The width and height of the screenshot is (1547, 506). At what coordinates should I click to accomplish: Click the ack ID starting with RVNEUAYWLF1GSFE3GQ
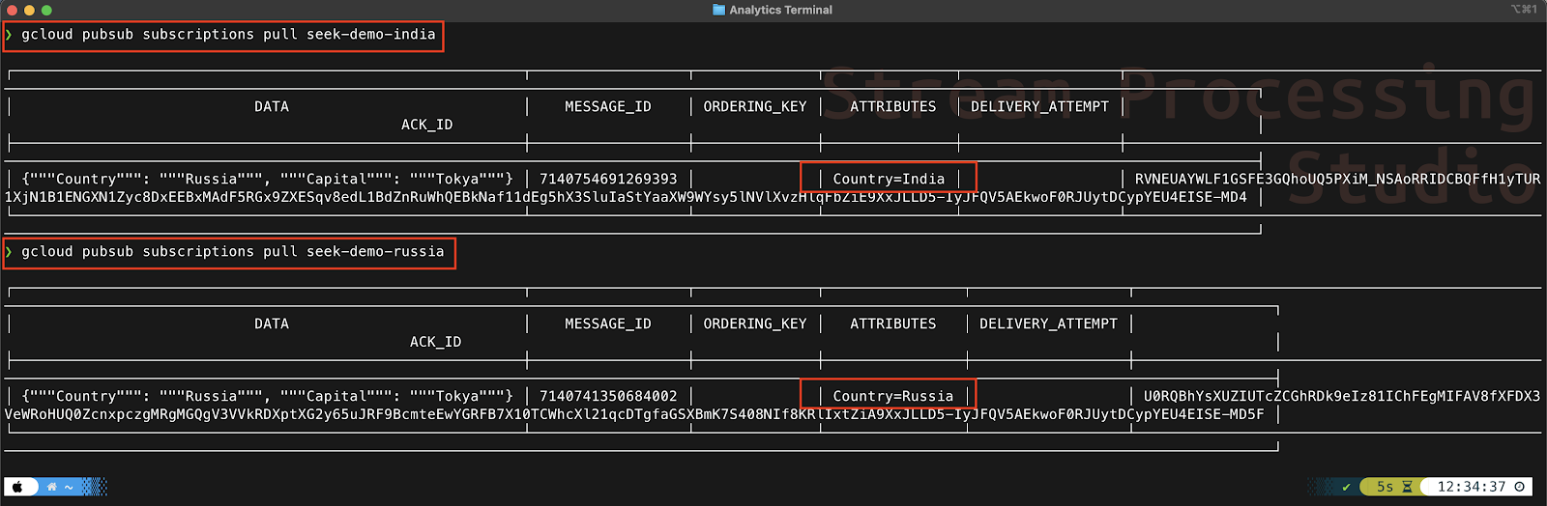[1337, 179]
